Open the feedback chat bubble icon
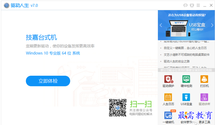 [185, 5]
